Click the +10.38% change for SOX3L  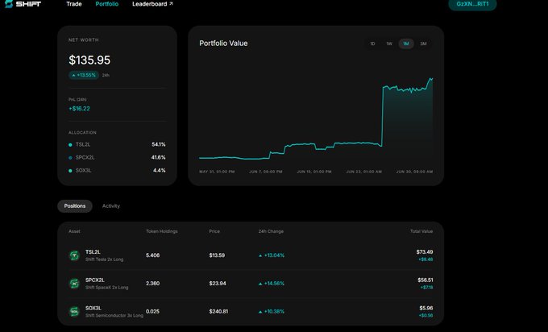(x=272, y=311)
